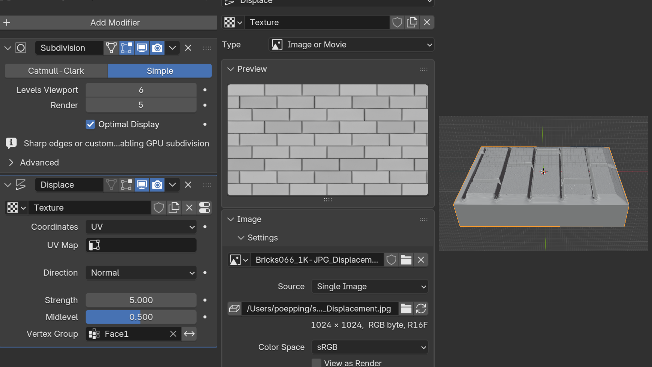Click the Render levels field

pyautogui.click(x=141, y=105)
